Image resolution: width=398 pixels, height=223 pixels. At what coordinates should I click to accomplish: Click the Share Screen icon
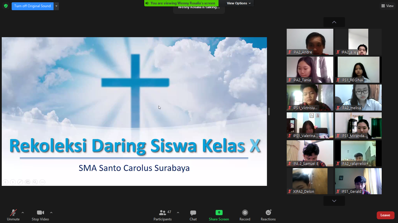coord(219,213)
